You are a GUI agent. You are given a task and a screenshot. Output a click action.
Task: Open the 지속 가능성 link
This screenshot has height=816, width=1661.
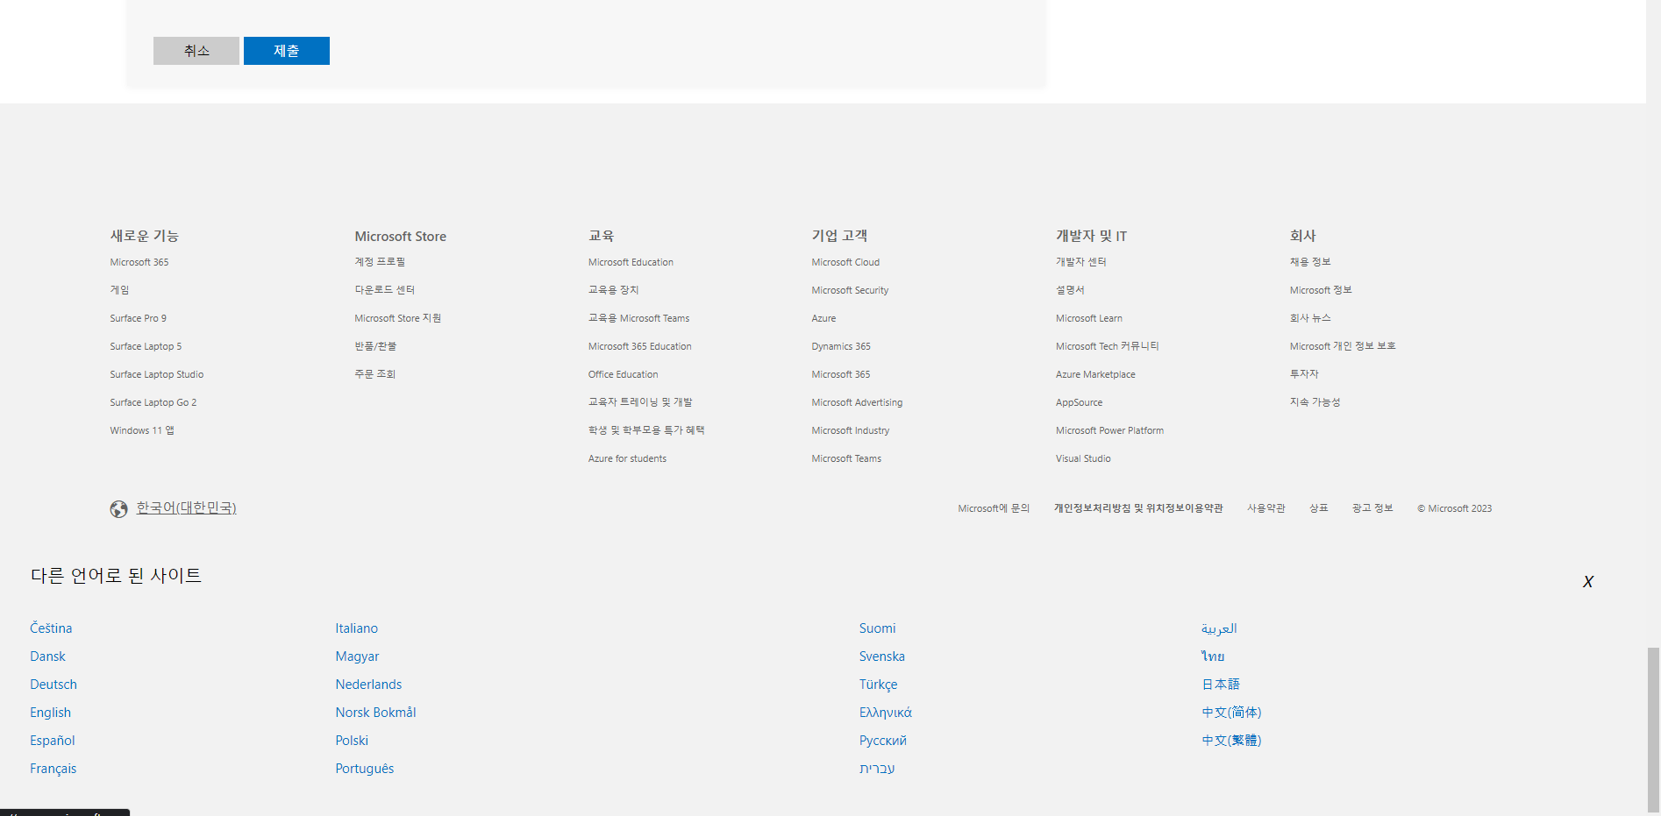[1315, 402]
